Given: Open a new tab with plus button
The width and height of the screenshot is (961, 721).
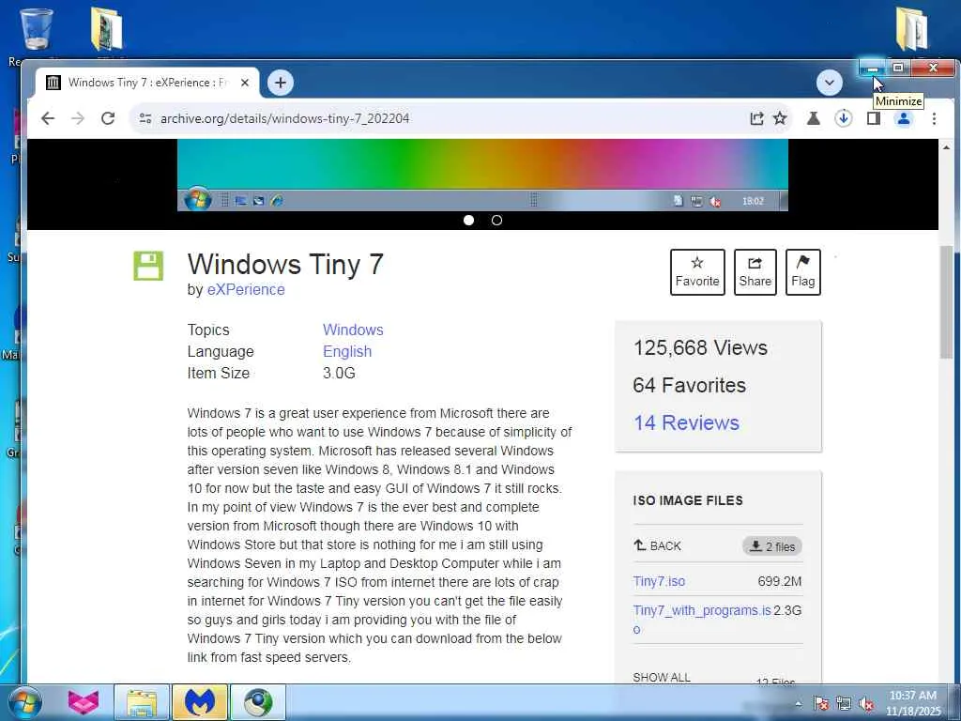Looking at the screenshot, I should tap(280, 83).
